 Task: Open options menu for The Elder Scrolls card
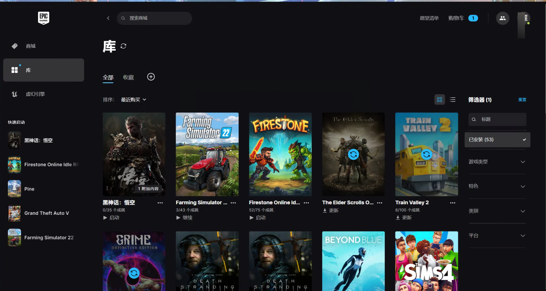(x=379, y=203)
